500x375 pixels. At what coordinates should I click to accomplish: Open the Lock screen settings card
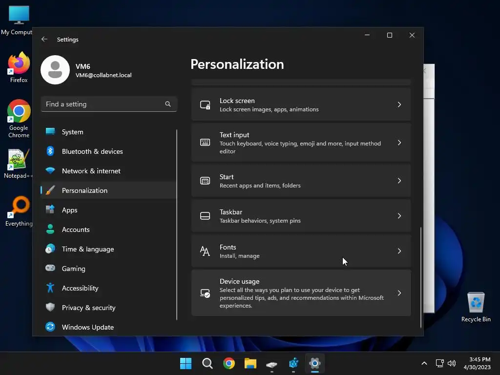301,104
